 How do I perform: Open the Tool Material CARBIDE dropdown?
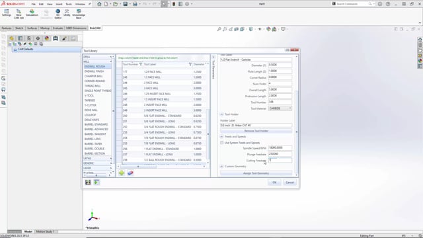pyautogui.click(x=280, y=108)
